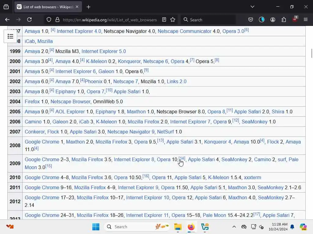The image size is (313, 234).
Task: Open Internet Explorer 9 link
Action: tap(138, 187)
